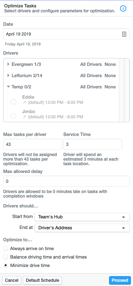This screenshot has width=133, height=286.
Task: Select driver Eddie radio circle
Action: pos(13,102)
